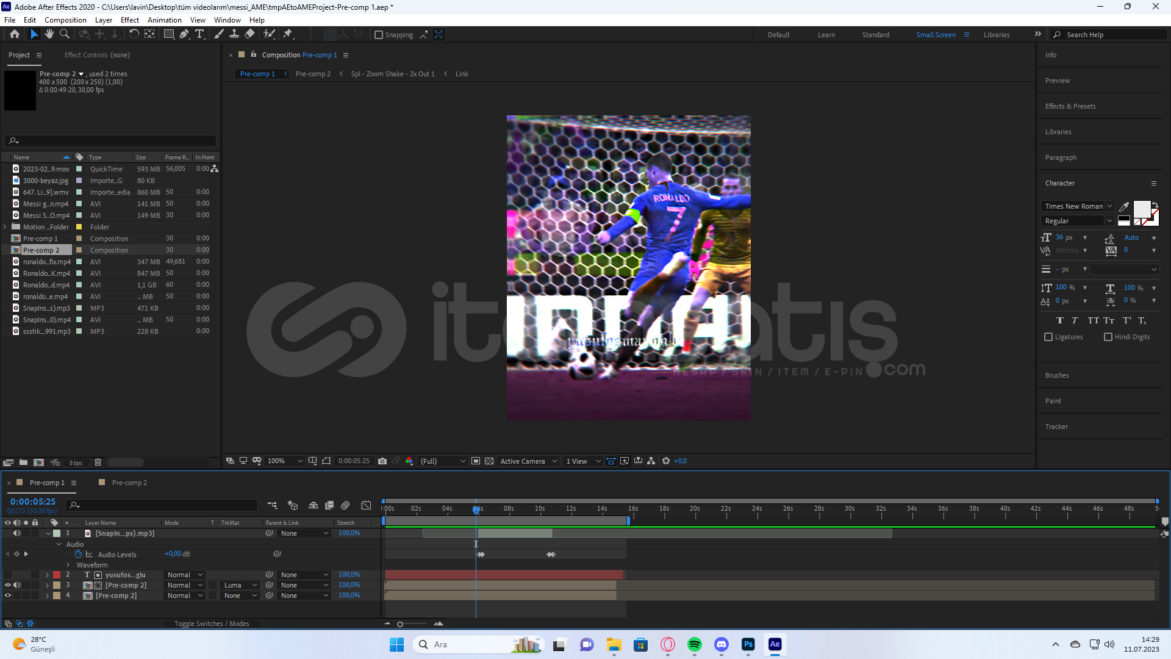The width and height of the screenshot is (1171, 659).
Task: Select the Hand tool
Action: click(49, 34)
